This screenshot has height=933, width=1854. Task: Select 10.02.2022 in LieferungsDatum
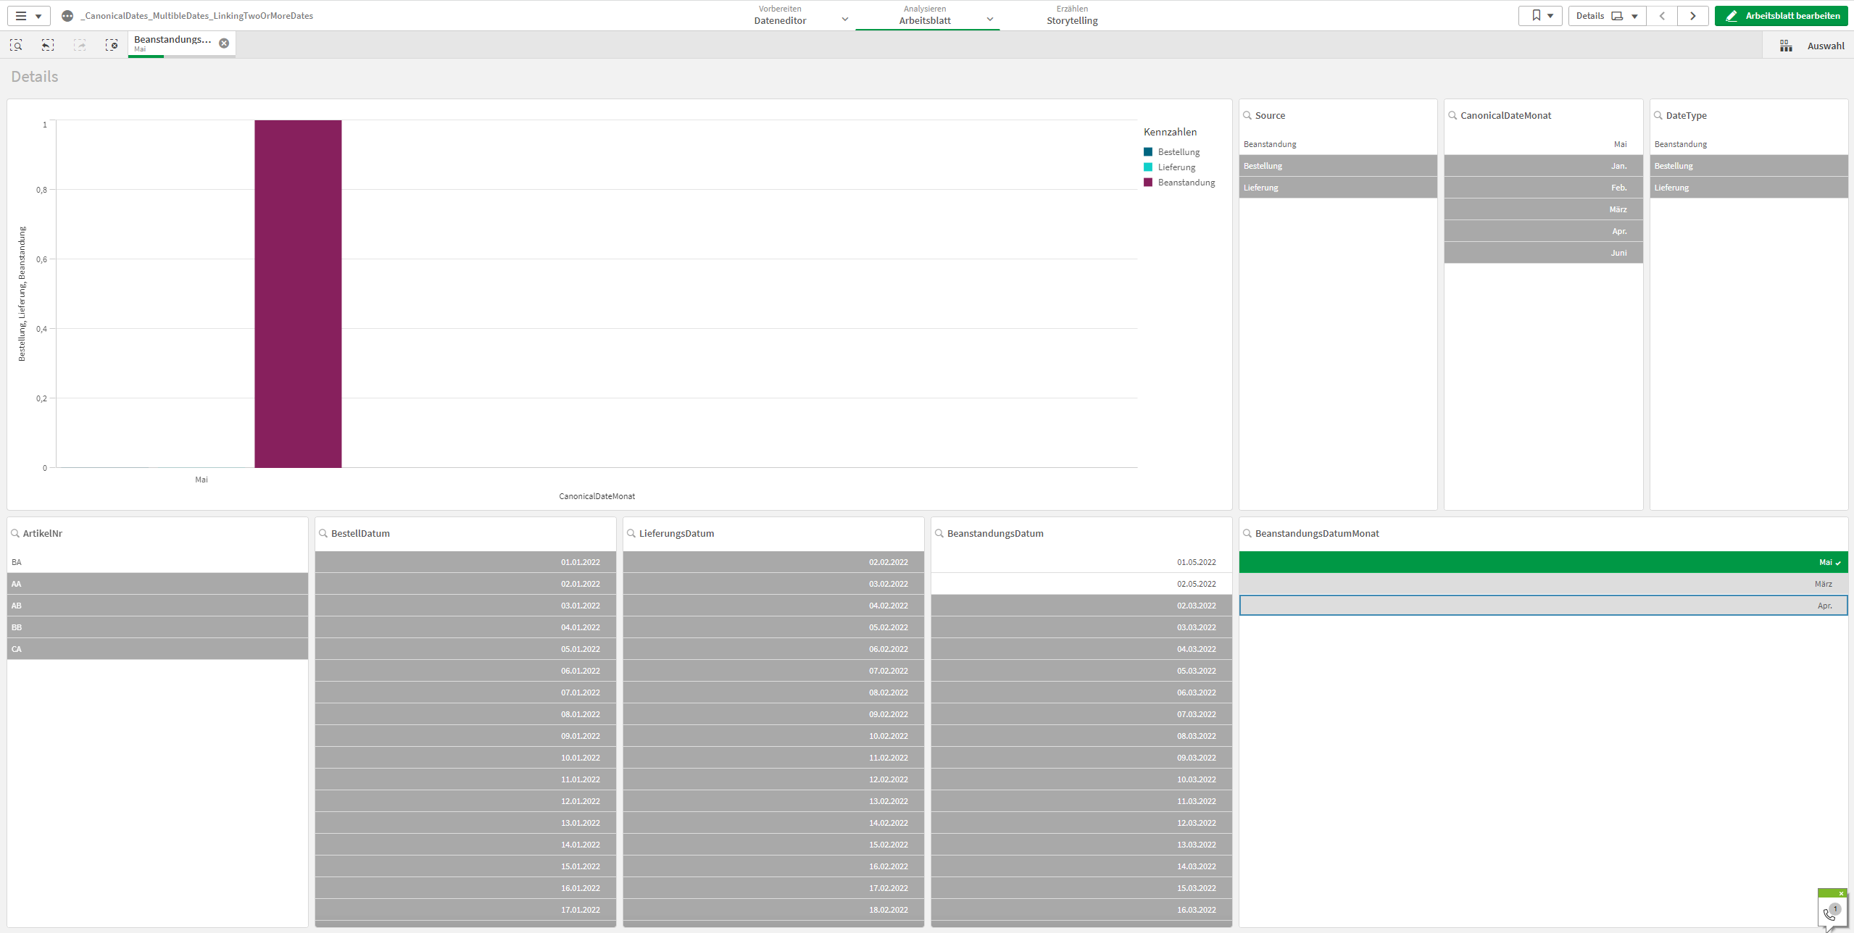(773, 736)
